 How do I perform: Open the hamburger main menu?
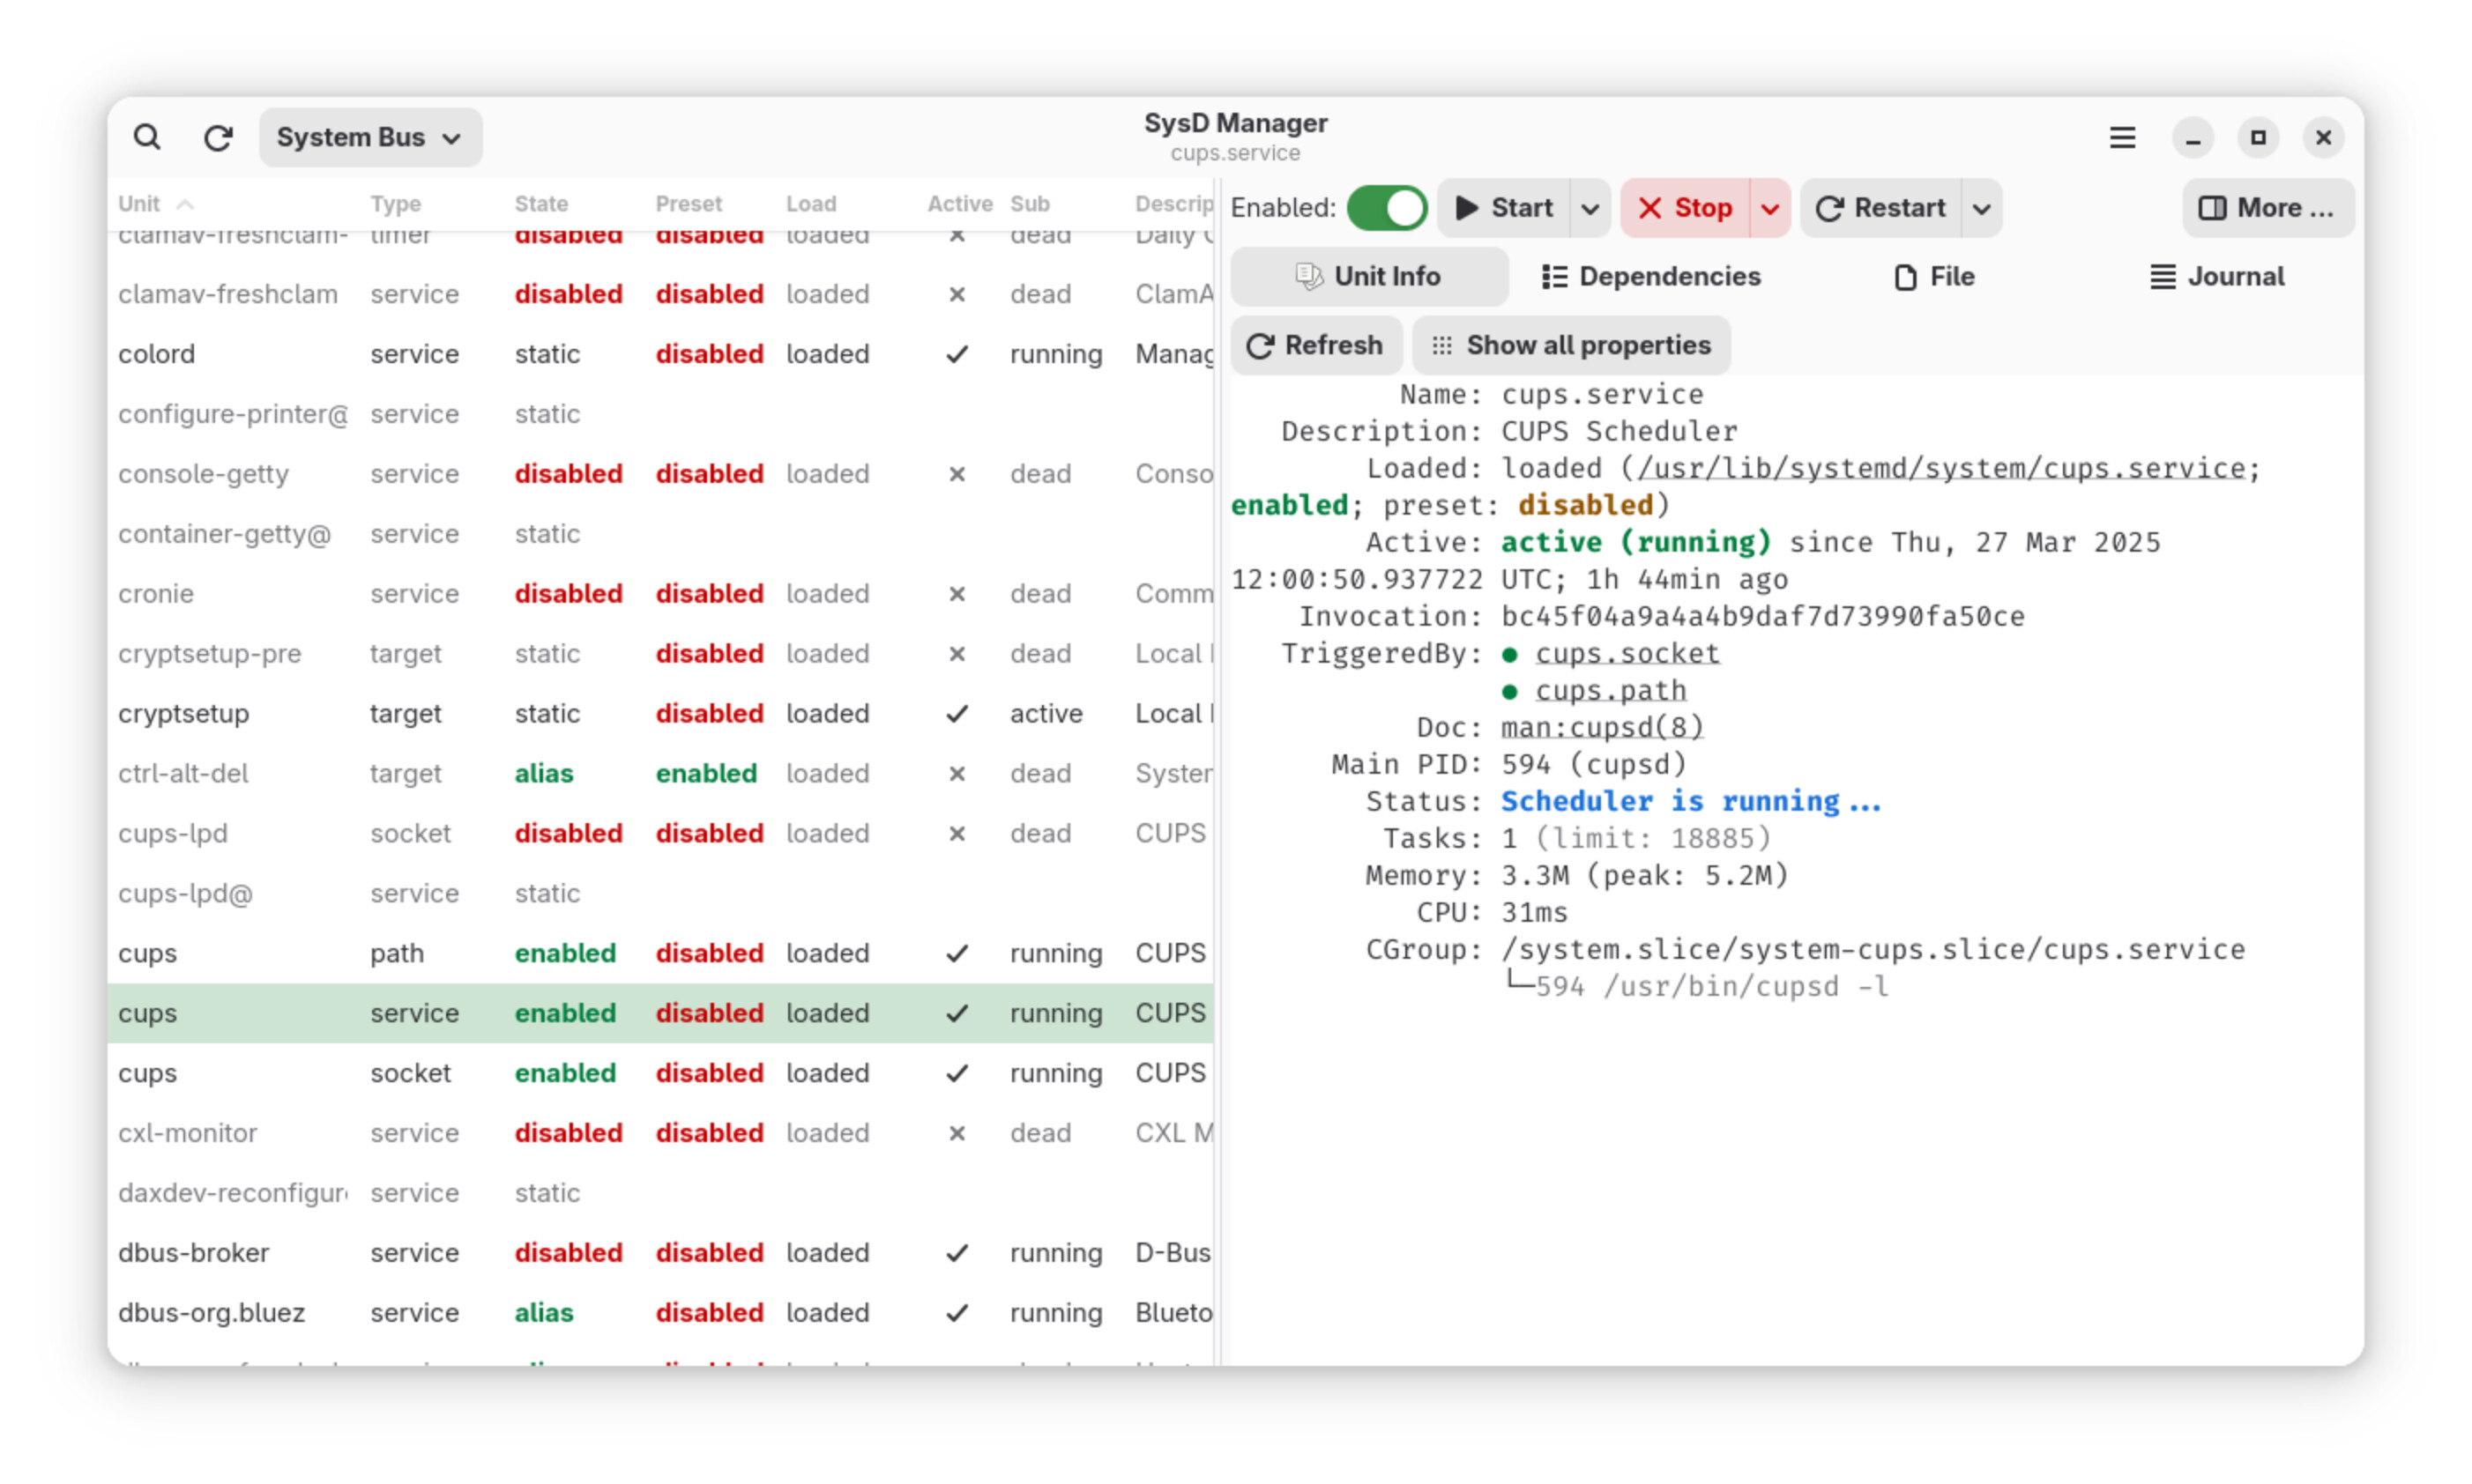pyautogui.click(x=2121, y=137)
